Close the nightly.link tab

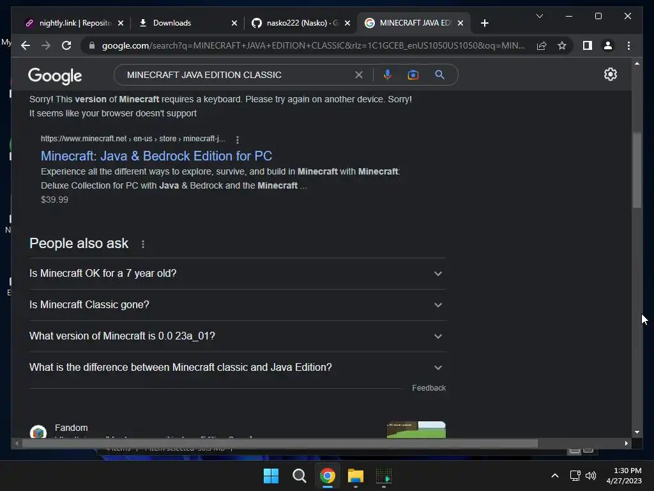point(121,23)
